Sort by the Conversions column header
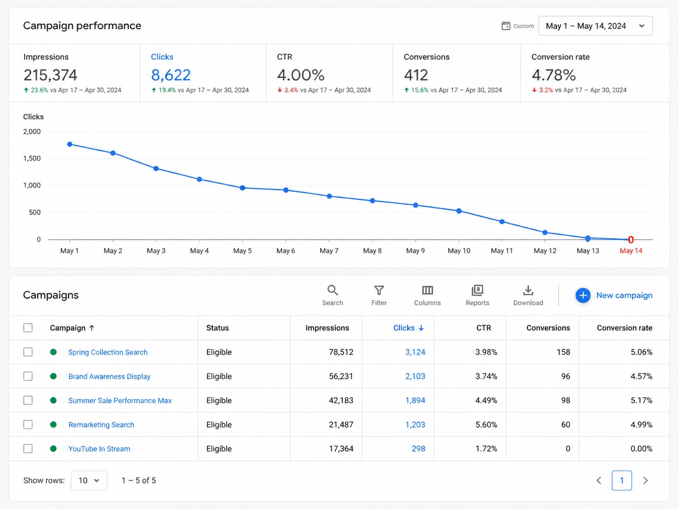The height and width of the screenshot is (509, 679). pos(548,328)
